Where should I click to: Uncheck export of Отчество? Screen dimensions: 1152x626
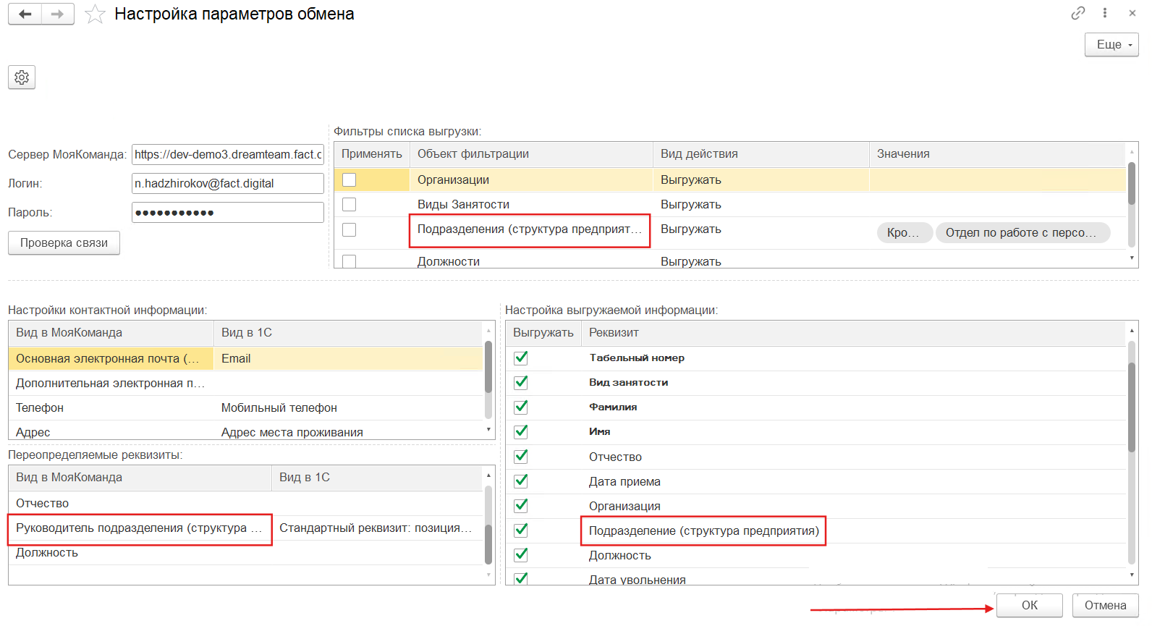[521, 457]
